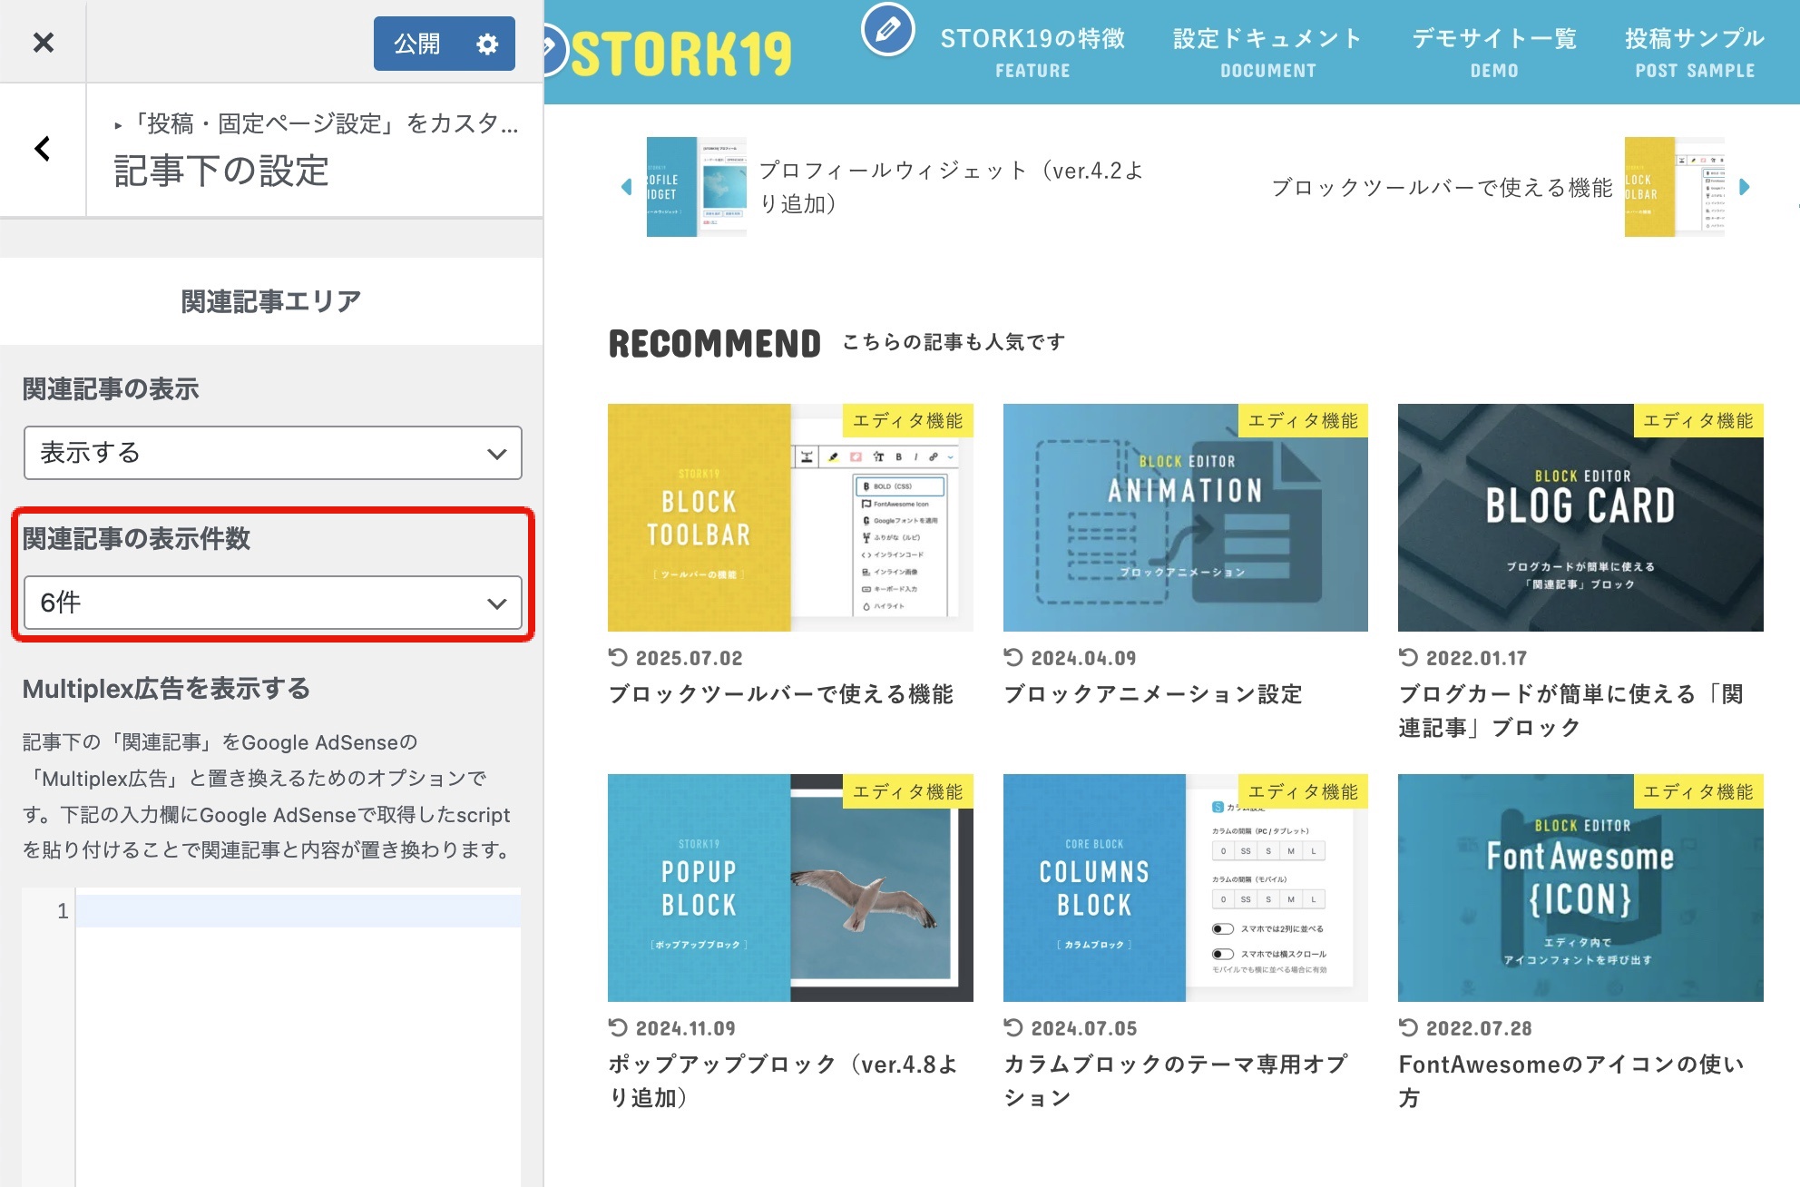The height and width of the screenshot is (1187, 1800).
Task: Open STORK19の特徴 FEATURE menu item
Action: pos(1032,52)
